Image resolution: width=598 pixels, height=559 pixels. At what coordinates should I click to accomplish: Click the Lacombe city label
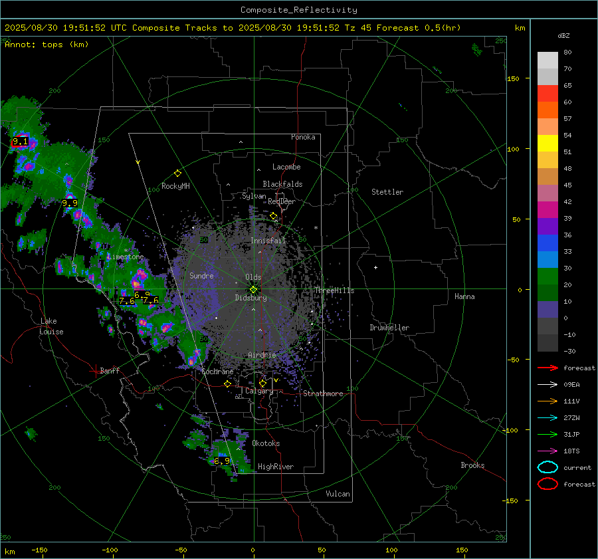point(286,167)
